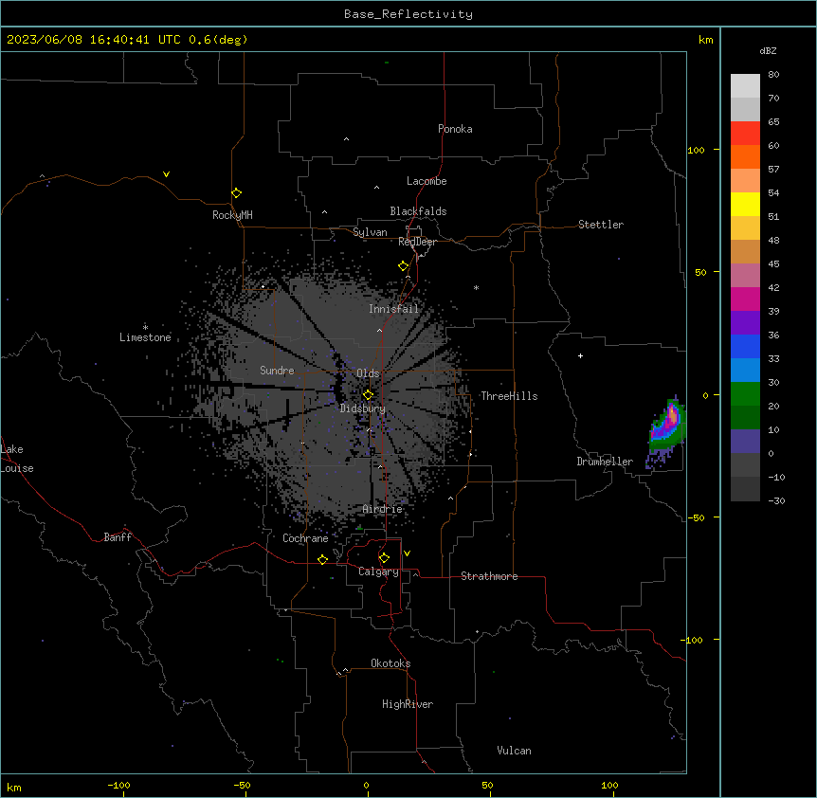
Task: Select the slate purple 10 dBZ swatch
Action: pos(745,442)
